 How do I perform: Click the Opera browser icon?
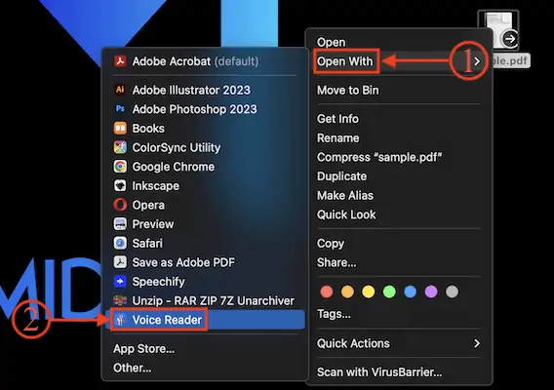click(x=120, y=205)
